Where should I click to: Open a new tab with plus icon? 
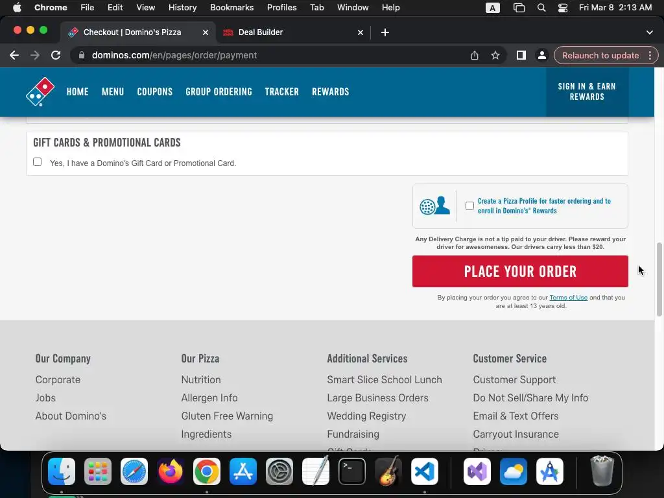point(385,32)
